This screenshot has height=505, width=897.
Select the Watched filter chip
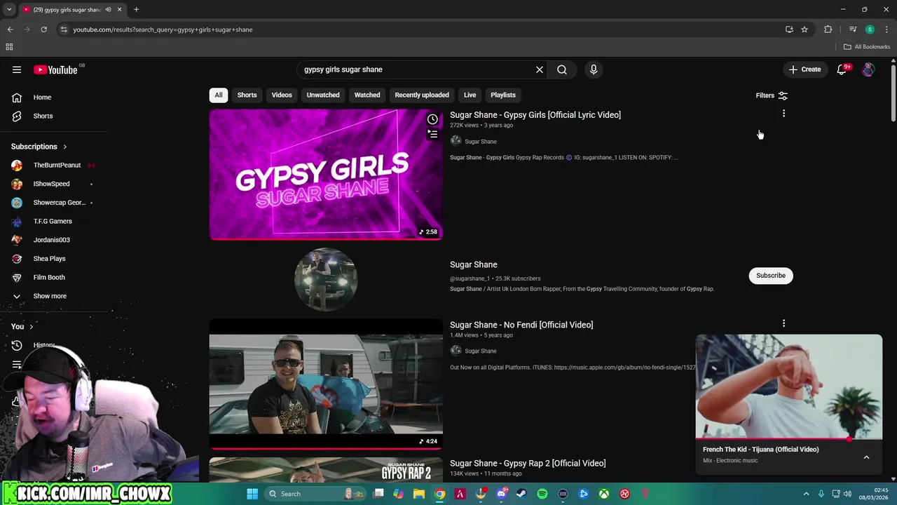coord(367,95)
